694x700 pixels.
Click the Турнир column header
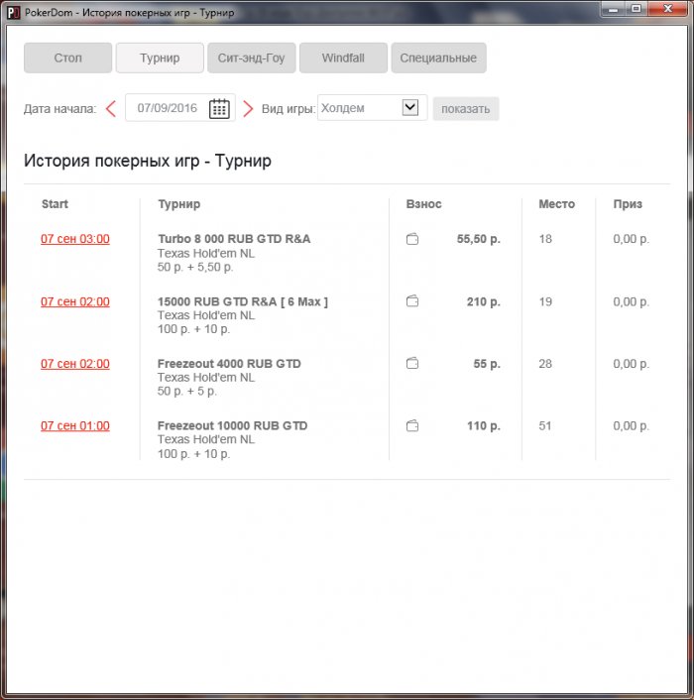(x=179, y=204)
